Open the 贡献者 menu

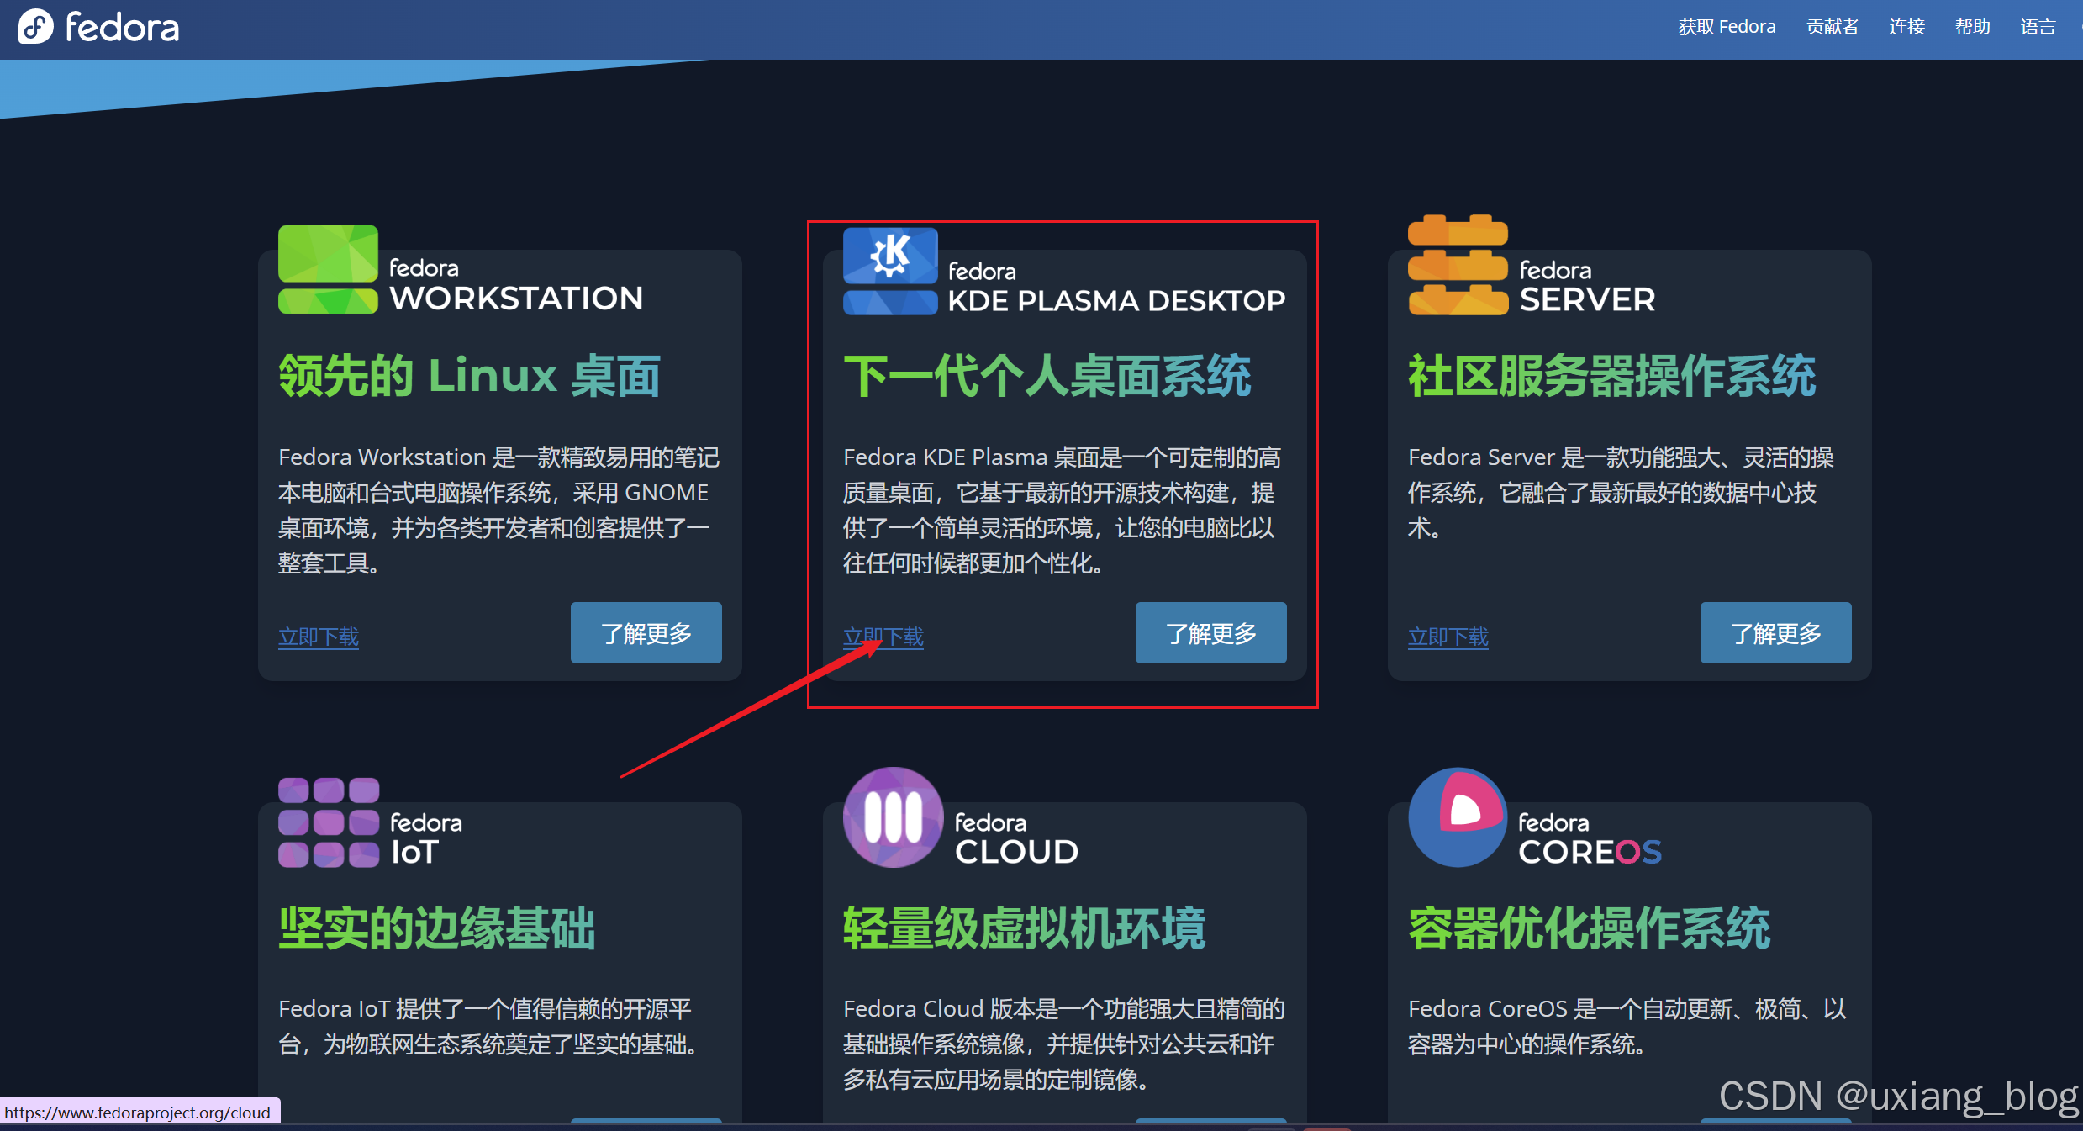pos(1833,27)
